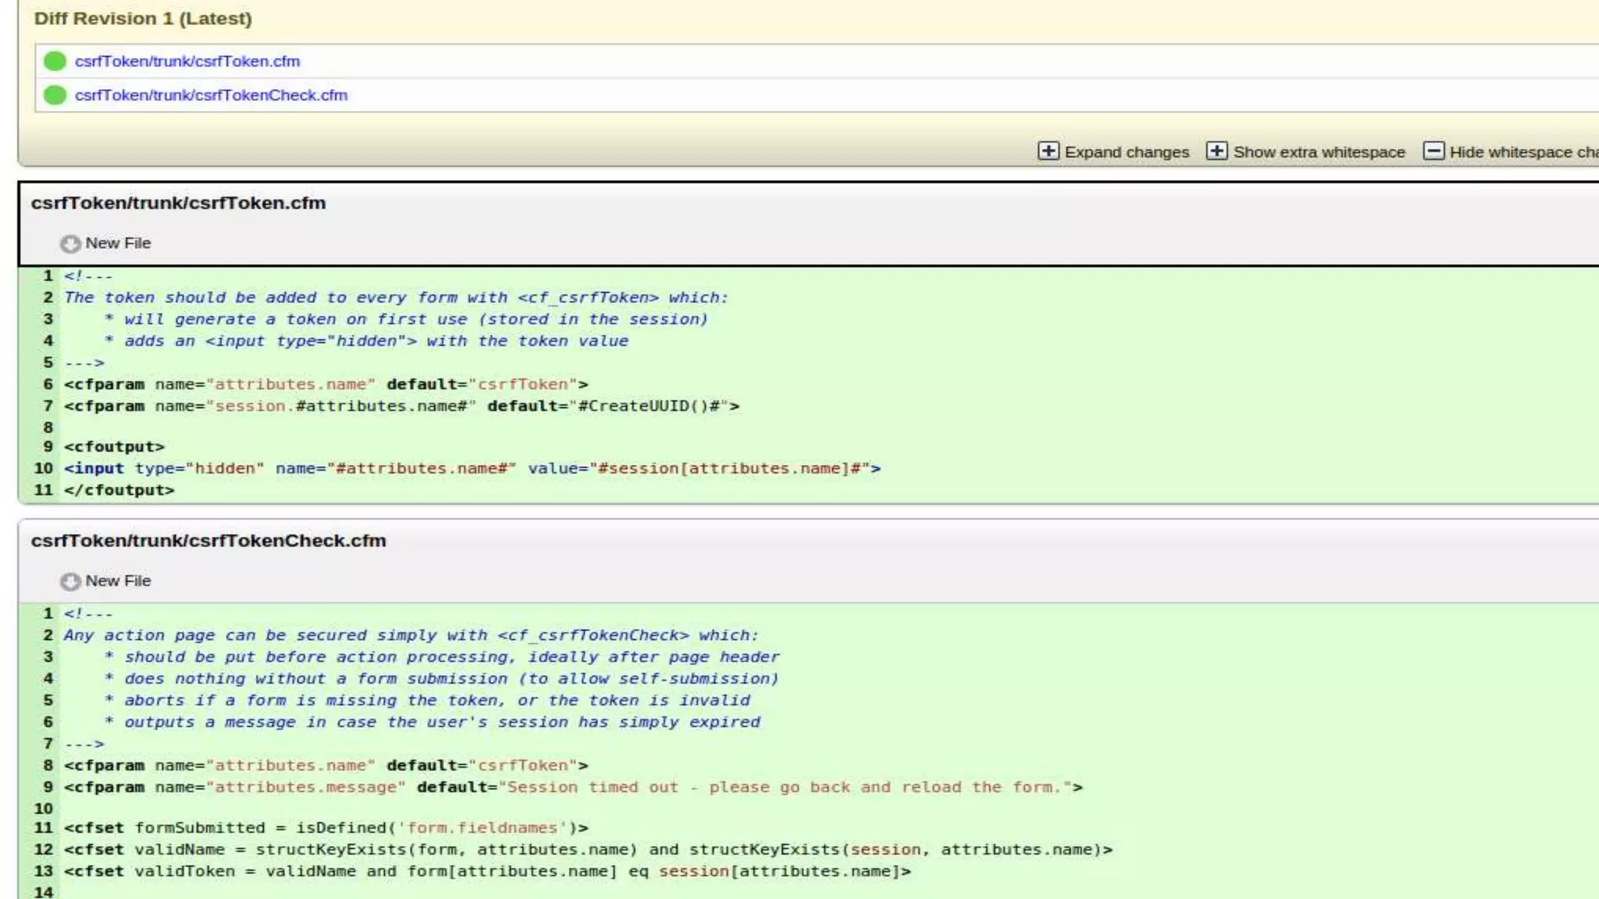Expand changes using the plus control

[1048, 151]
